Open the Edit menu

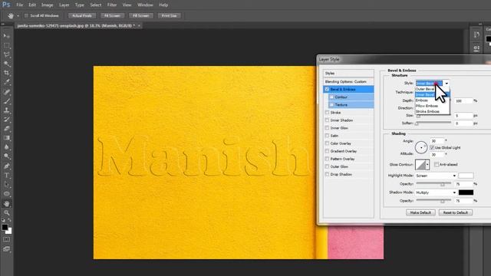(32, 5)
